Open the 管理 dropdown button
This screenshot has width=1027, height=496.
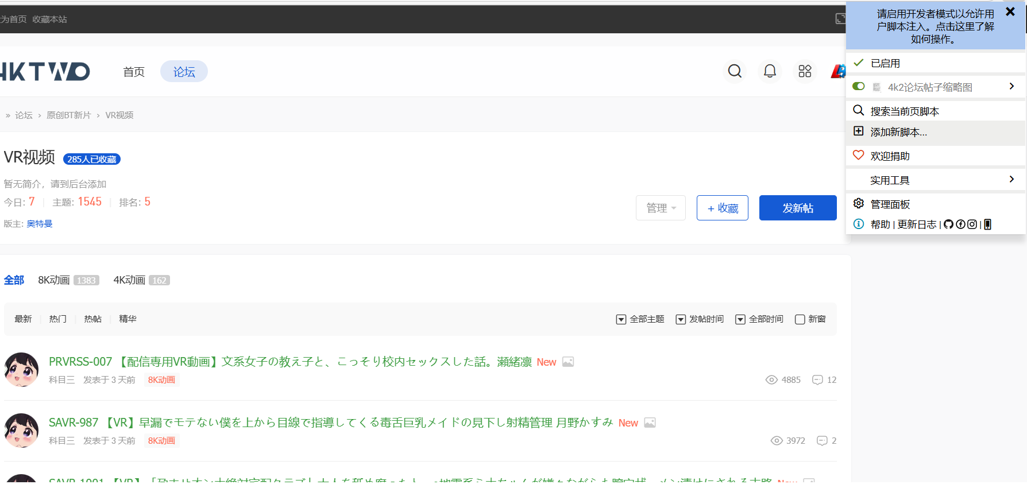pyautogui.click(x=661, y=208)
